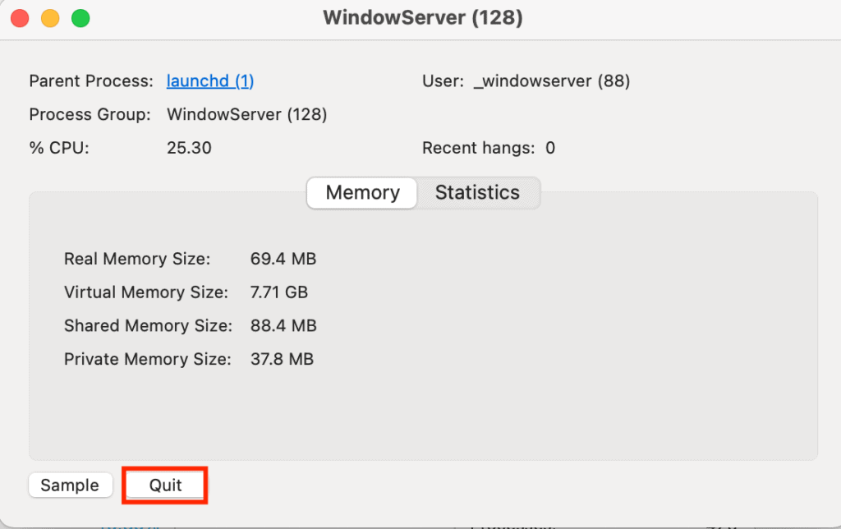Click the Virtual Memory Size label
This screenshot has height=529, width=841.
tap(145, 292)
